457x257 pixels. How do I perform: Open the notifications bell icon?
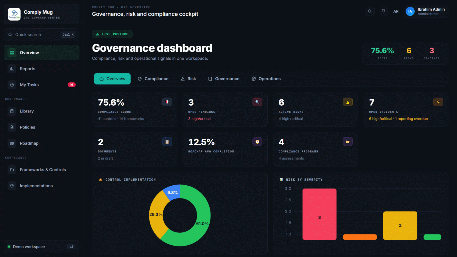click(383, 11)
